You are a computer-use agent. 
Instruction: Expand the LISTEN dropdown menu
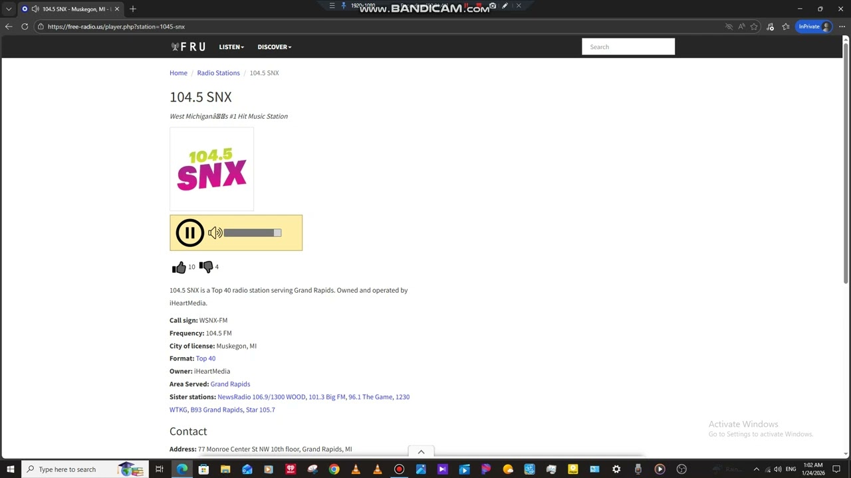[231, 47]
